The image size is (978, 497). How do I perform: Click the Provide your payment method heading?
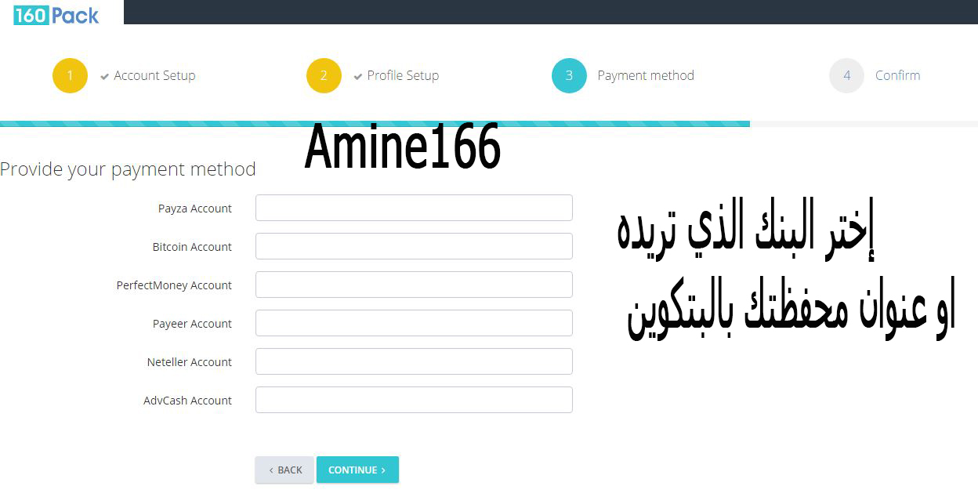click(128, 169)
